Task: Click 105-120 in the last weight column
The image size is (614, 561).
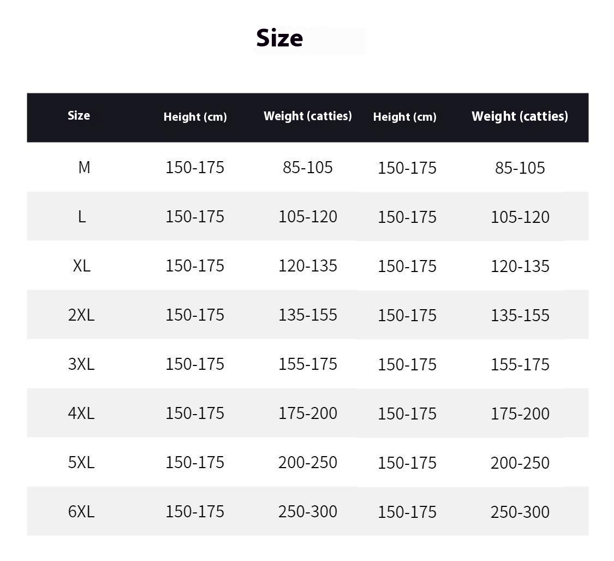Action: point(520,217)
